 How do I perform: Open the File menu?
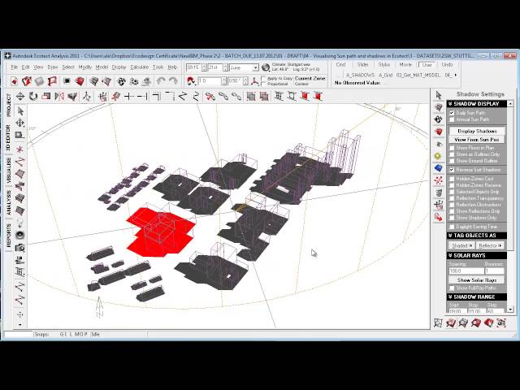(14, 67)
